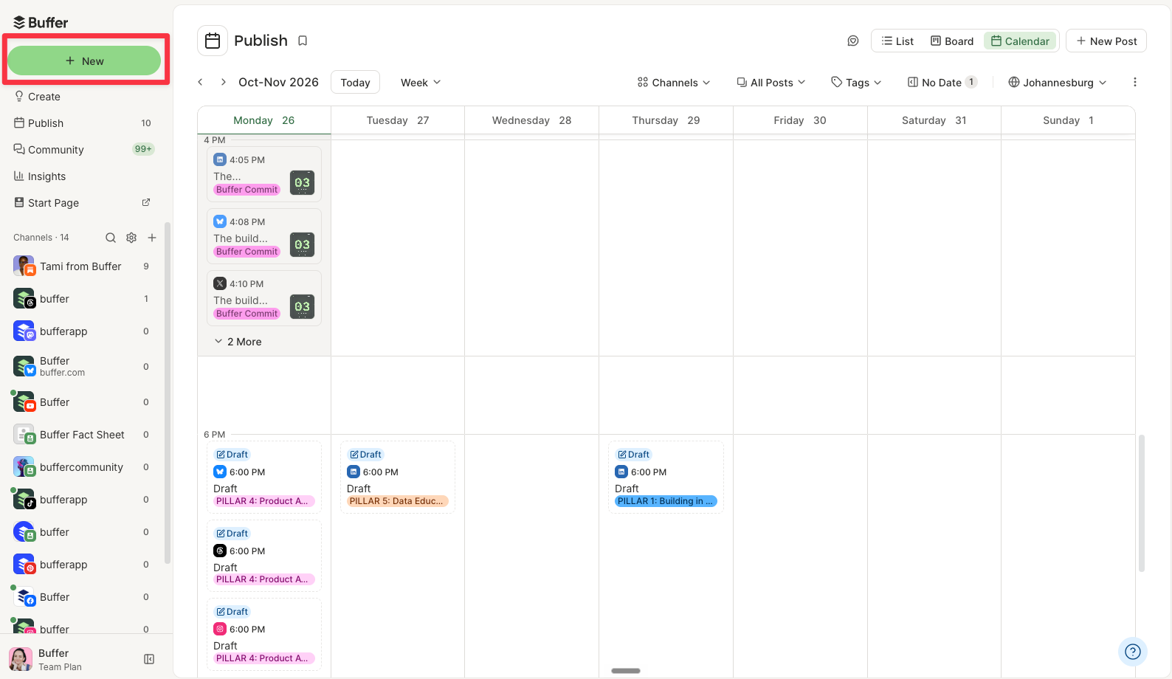Open the three-dot more options menu

coord(1135,82)
